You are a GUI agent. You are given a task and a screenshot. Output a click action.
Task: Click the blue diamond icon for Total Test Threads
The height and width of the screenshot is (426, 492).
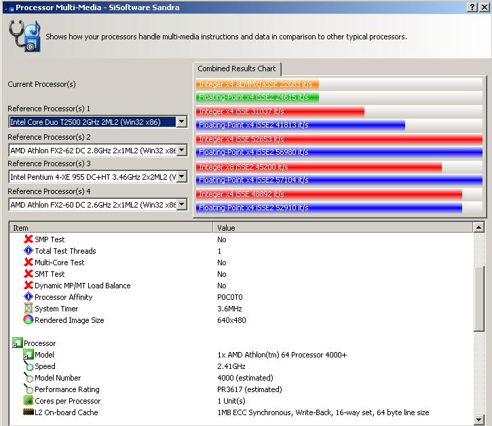pyautogui.click(x=29, y=250)
